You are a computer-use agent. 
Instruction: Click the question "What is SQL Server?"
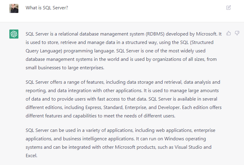point(47,8)
